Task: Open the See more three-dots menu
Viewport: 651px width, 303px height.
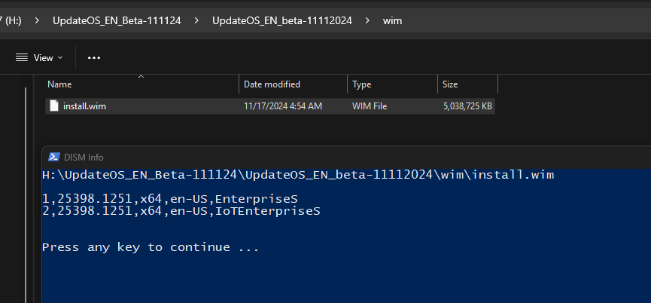Action: (x=94, y=57)
